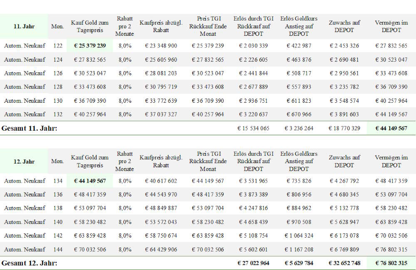The width and height of the screenshot is (416, 270).
Task: Click month number 134
Action: [58, 181]
